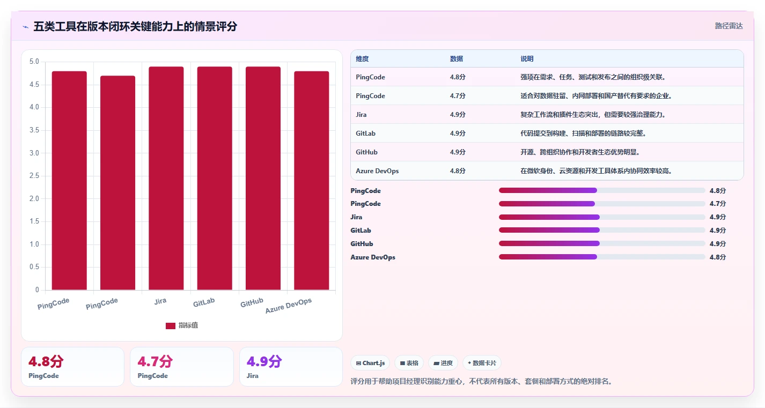Screen dimensions: 765x408
Task: Click the icon beside the page title
Action: pos(26,27)
